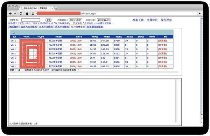210x136 pixels.
Task: Open the 操作說明 link
Action: click(x=166, y=20)
